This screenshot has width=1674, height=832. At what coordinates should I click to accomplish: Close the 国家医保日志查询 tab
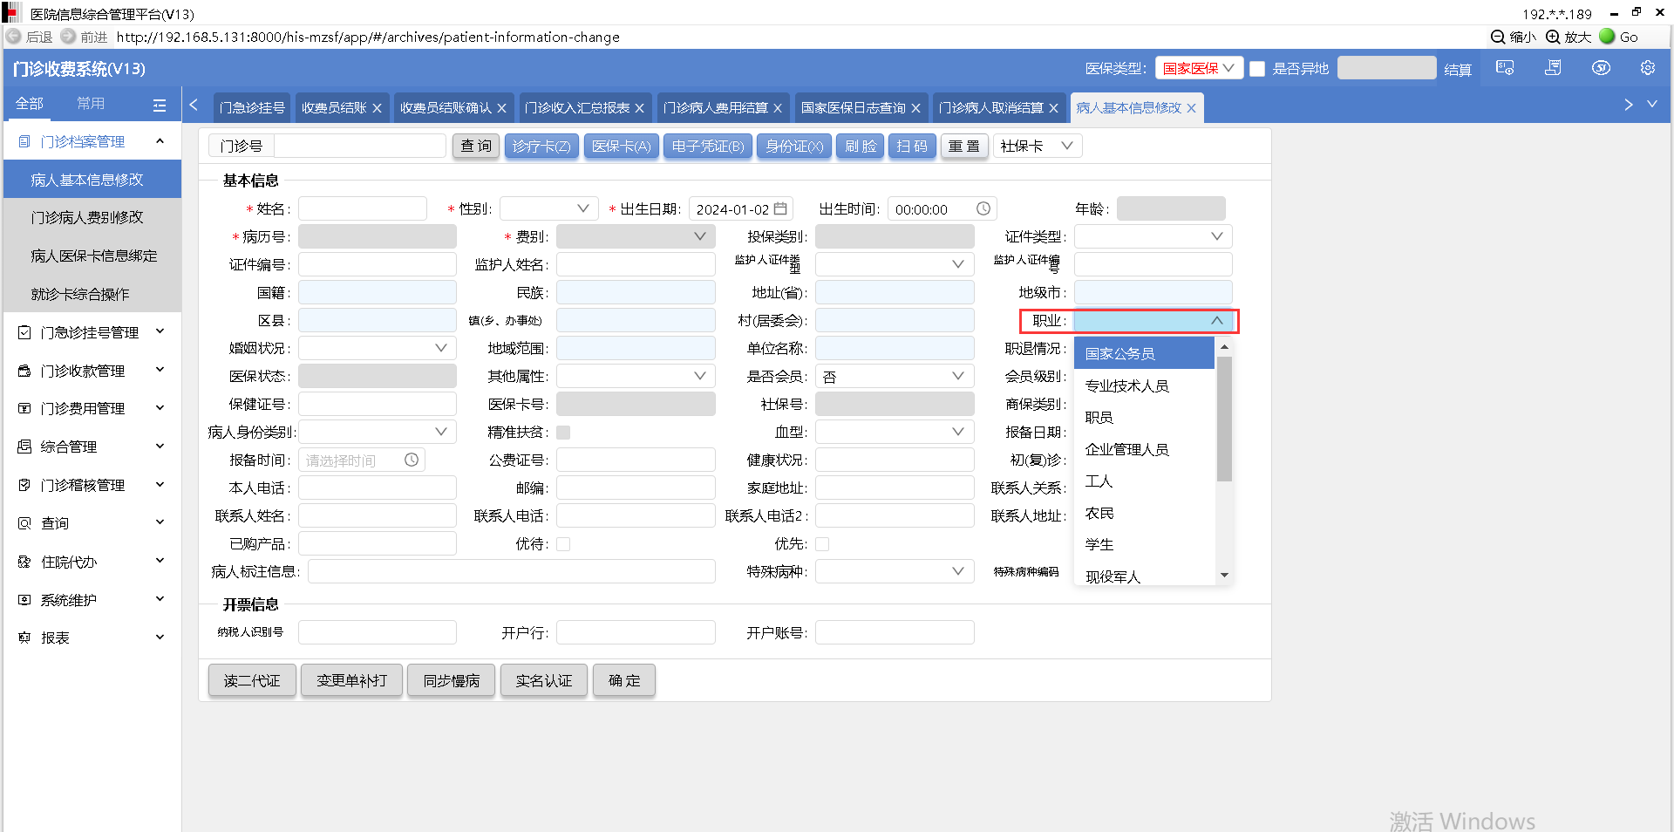915,108
